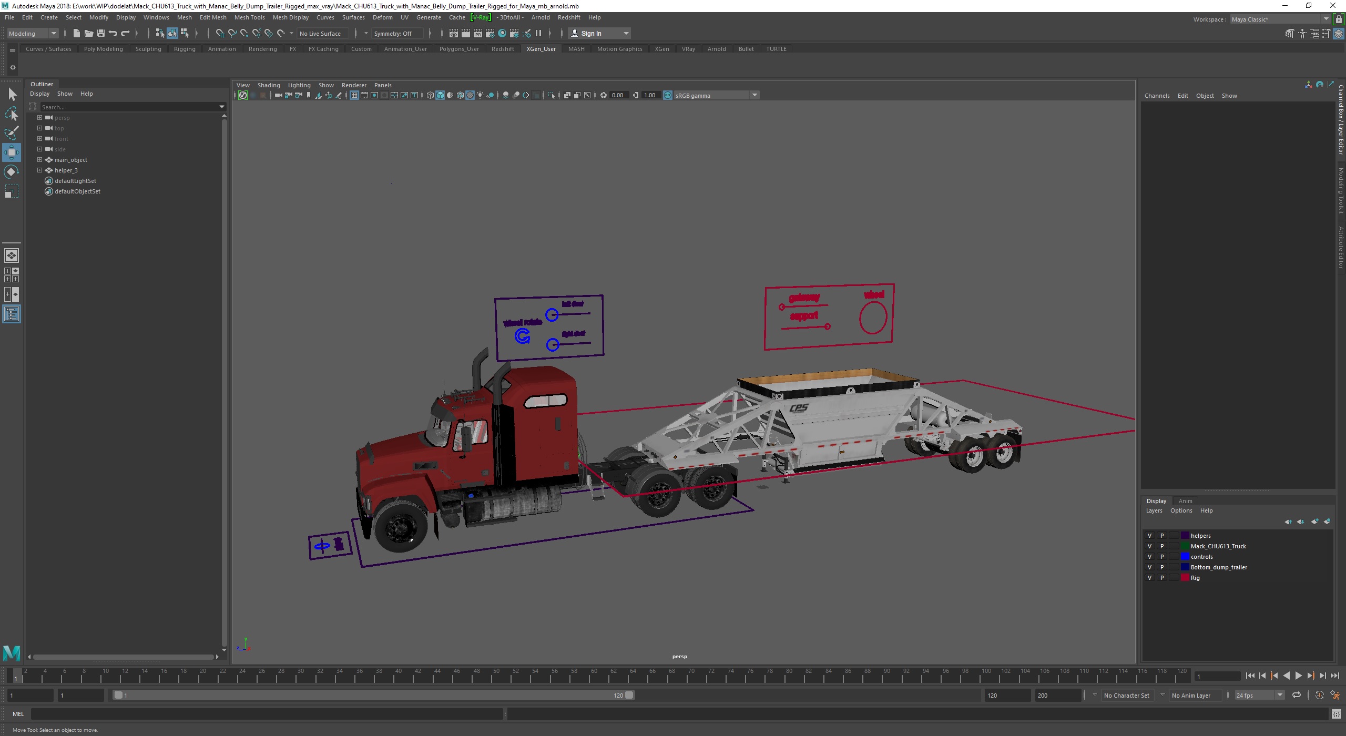Play the animation forward
Image resolution: width=1346 pixels, height=736 pixels.
pos(1298,676)
